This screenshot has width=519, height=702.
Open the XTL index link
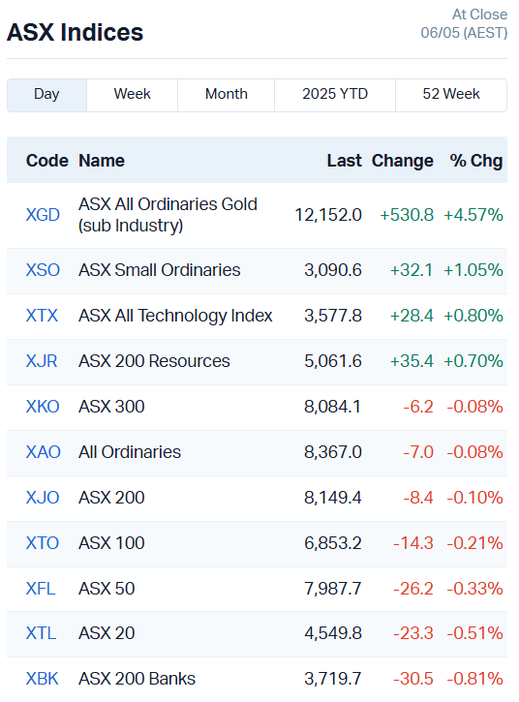point(41,633)
